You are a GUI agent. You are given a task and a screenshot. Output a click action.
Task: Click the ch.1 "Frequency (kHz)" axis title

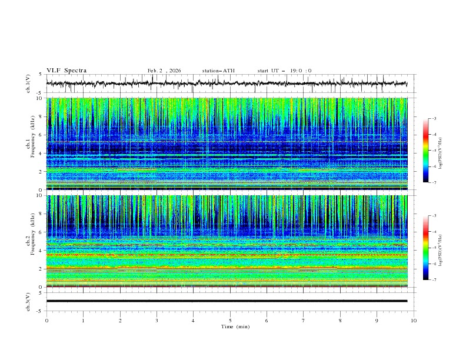click(33, 136)
